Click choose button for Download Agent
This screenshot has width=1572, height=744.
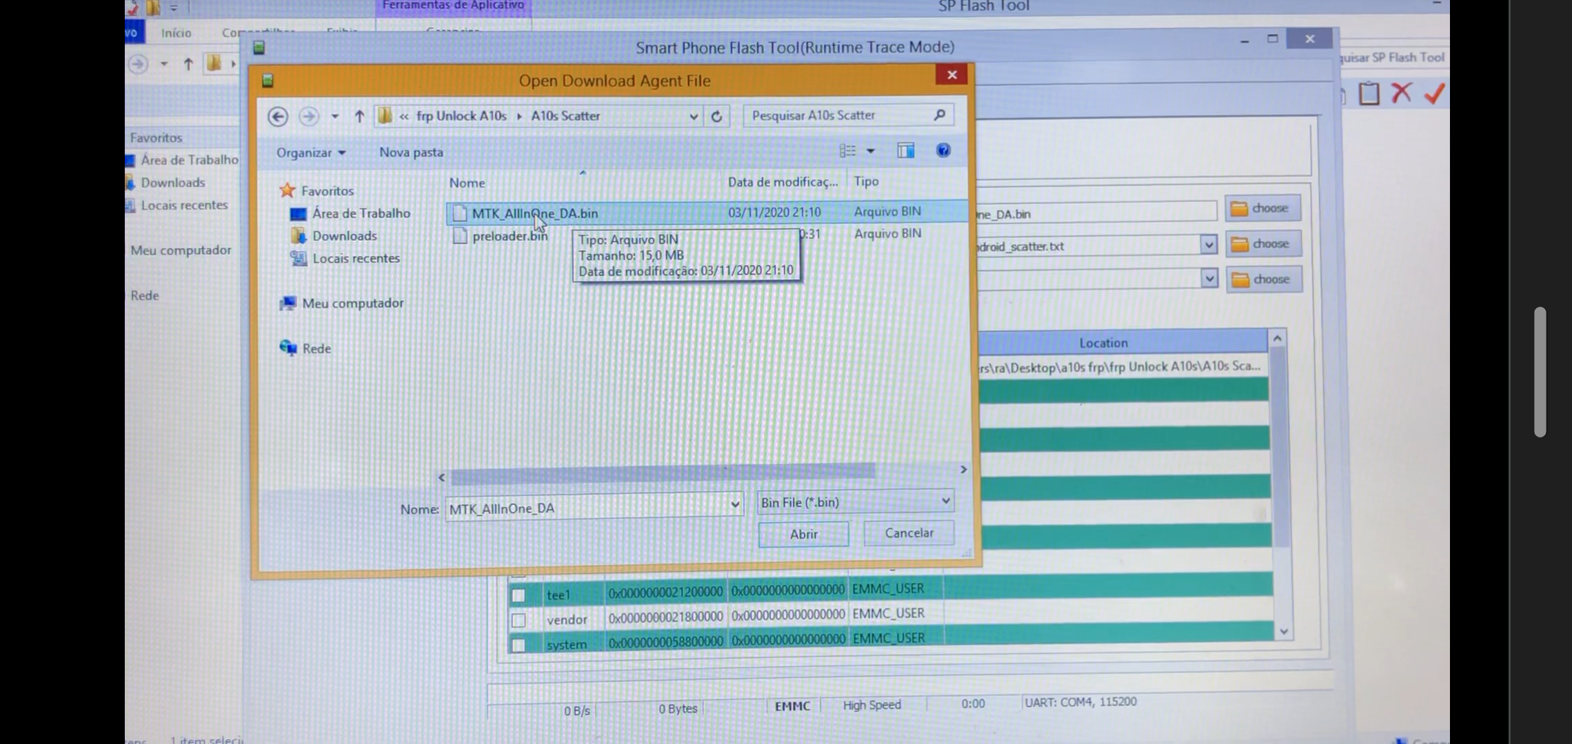(1262, 208)
